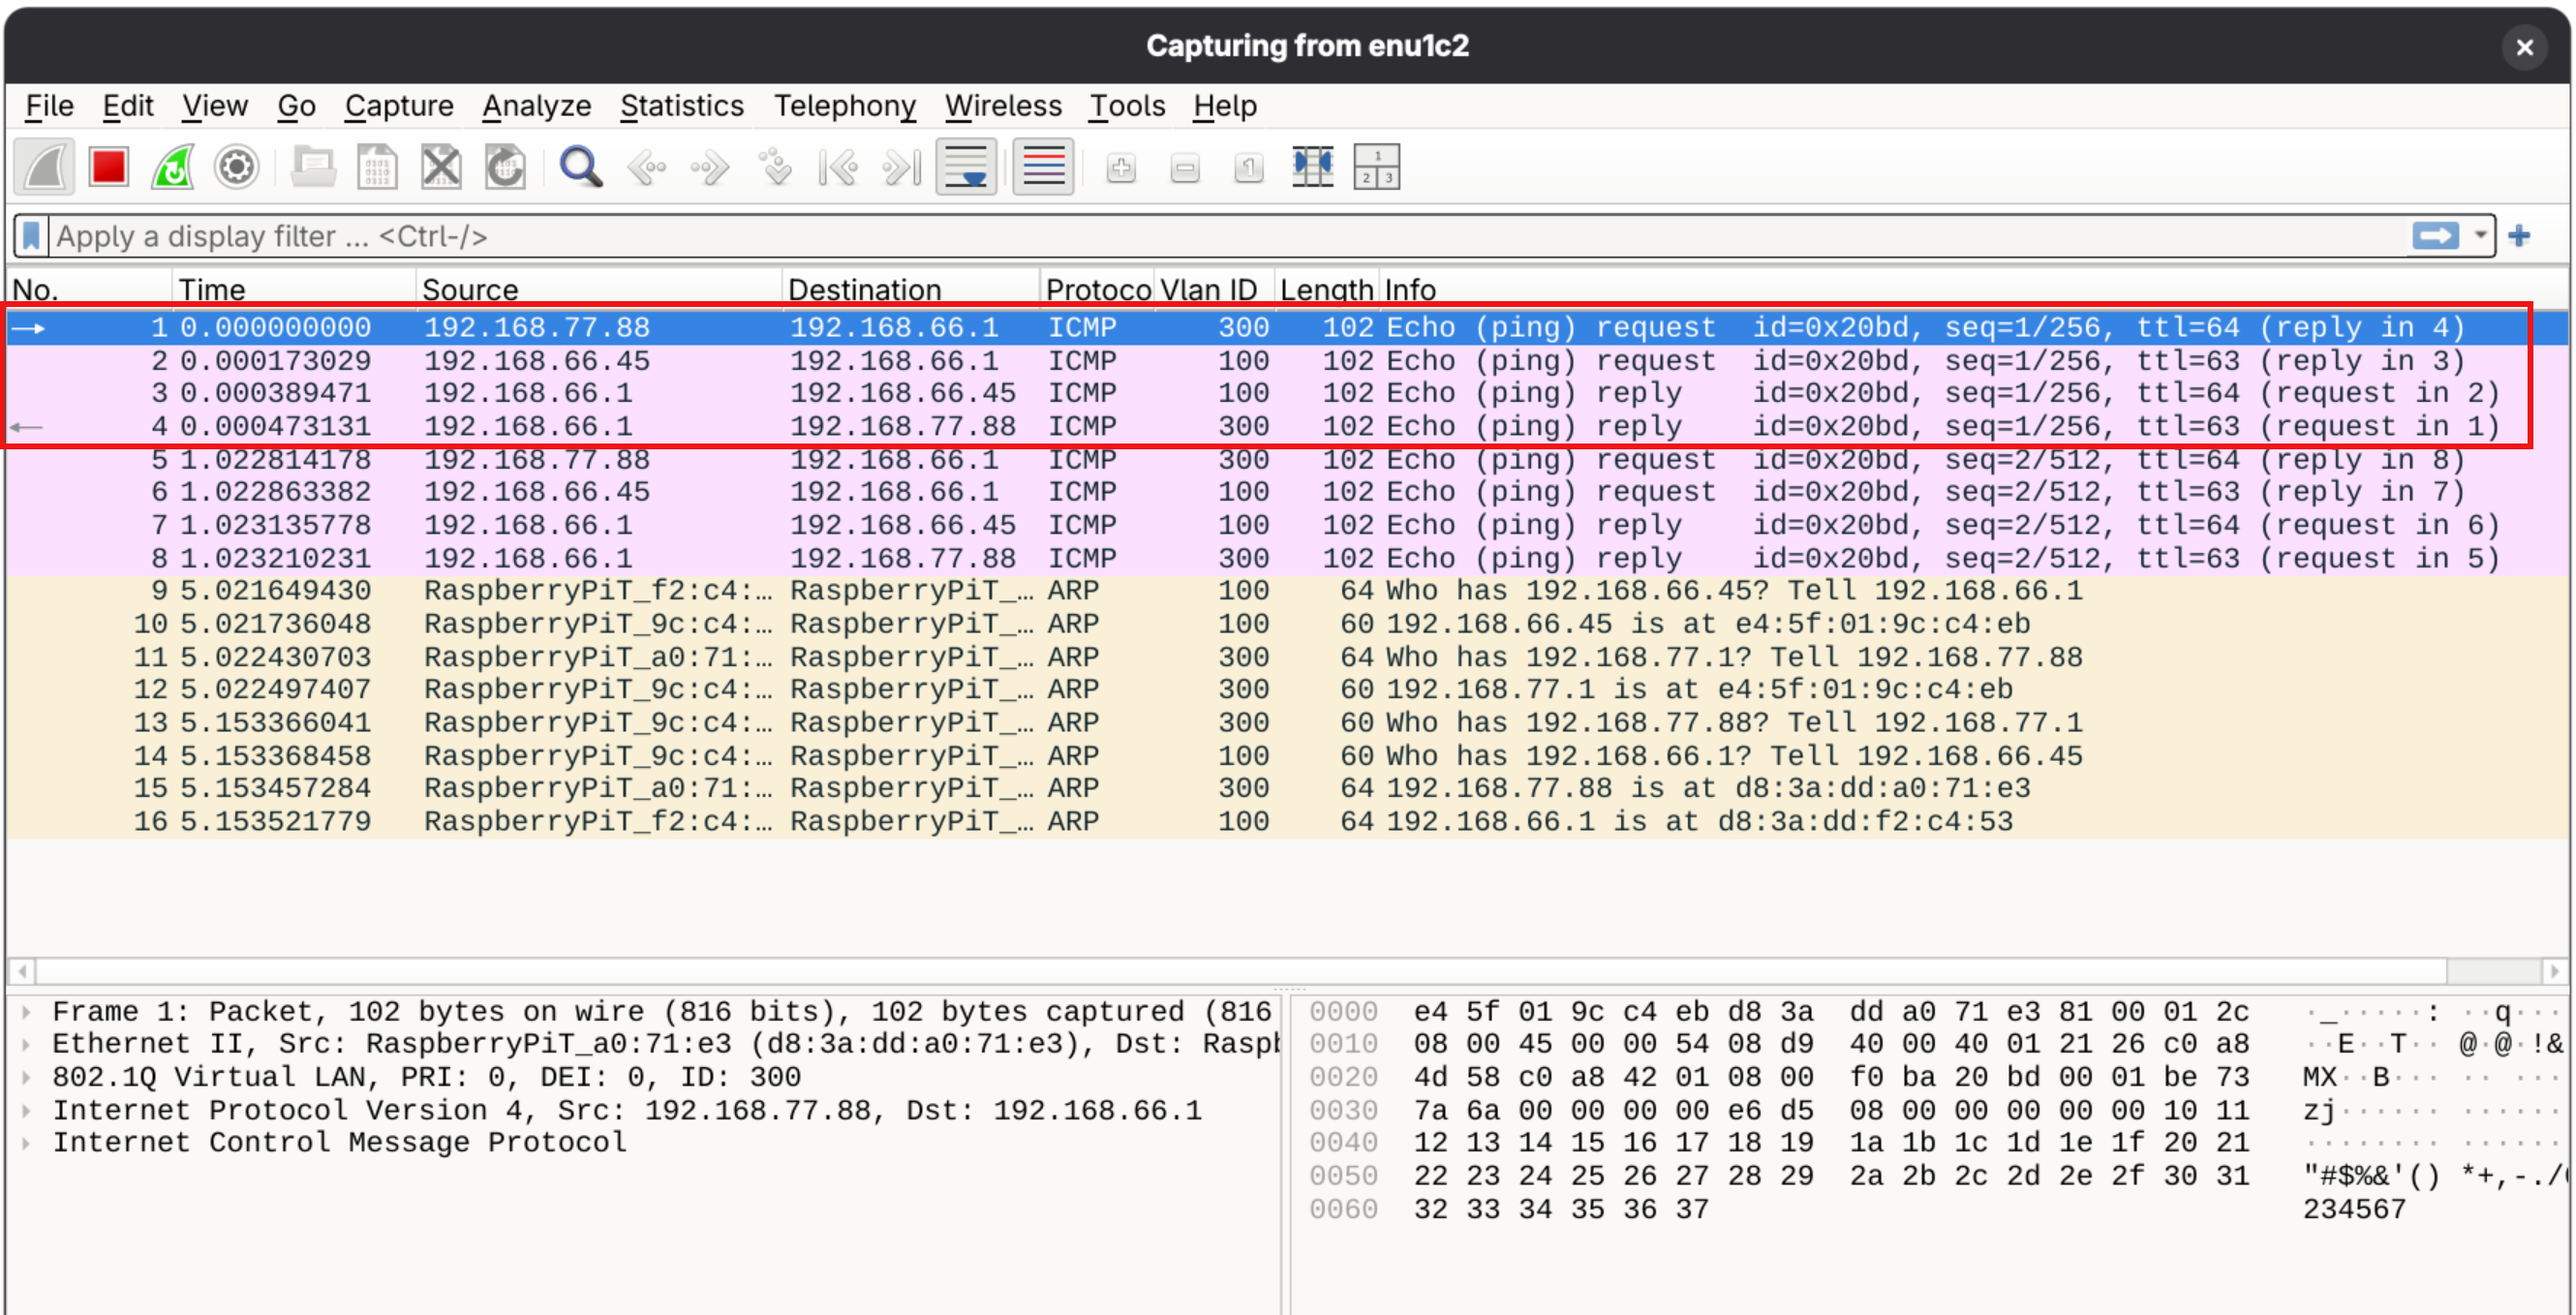Open the Wireless menu
This screenshot has height=1315, width=2576.
[x=1003, y=106]
